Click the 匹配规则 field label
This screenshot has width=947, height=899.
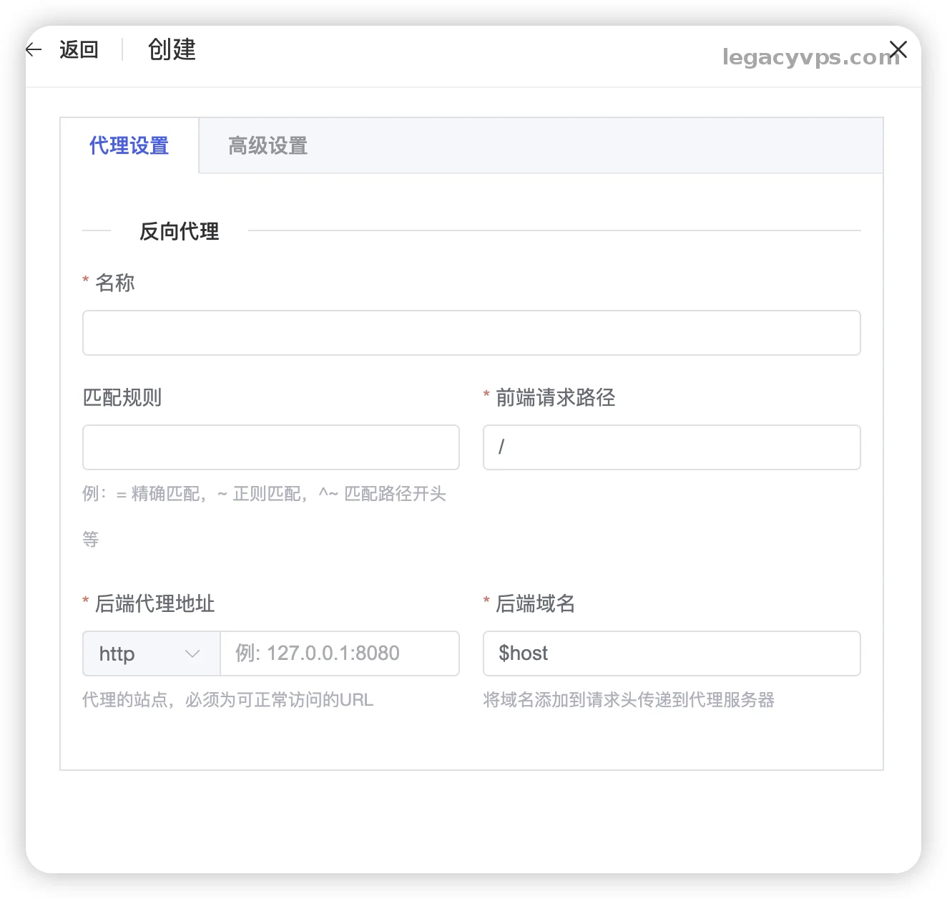point(122,397)
